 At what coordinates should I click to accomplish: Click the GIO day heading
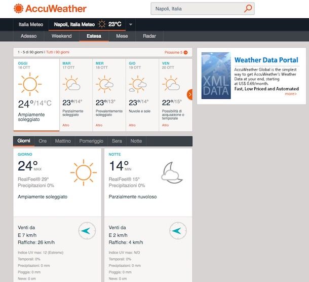point(132,63)
